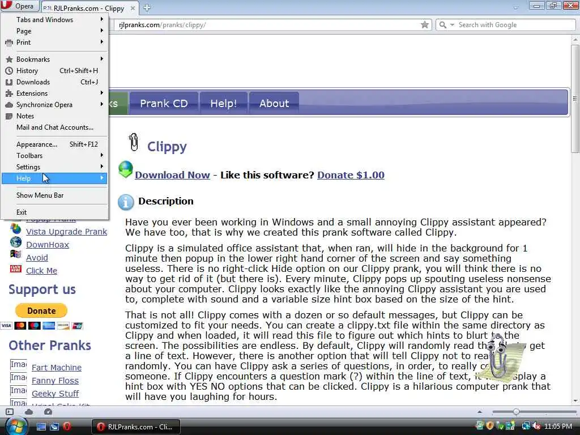Open search engine dropdown arrow
Image resolution: width=580 pixels, height=435 pixels.
[x=452, y=25]
